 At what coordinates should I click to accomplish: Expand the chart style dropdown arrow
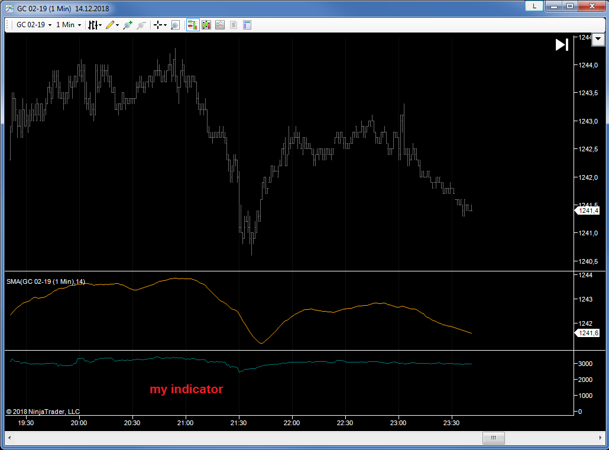(100, 25)
